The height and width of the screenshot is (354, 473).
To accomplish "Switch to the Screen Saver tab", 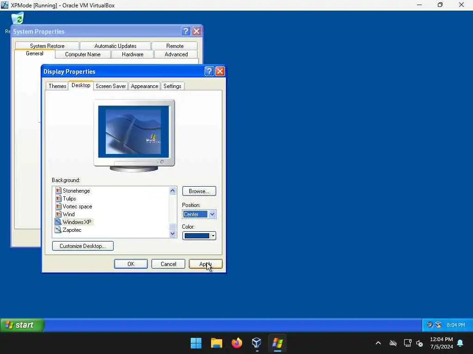I will pyautogui.click(x=111, y=86).
